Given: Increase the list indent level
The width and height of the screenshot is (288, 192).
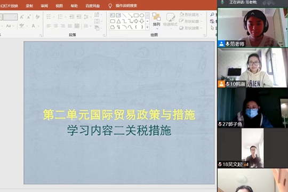Looking at the screenshot, I should pyautogui.click(x=79, y=17).
